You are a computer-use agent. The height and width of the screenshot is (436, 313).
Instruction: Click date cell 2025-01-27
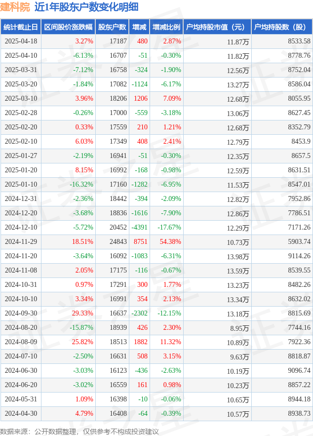(21, 156)
